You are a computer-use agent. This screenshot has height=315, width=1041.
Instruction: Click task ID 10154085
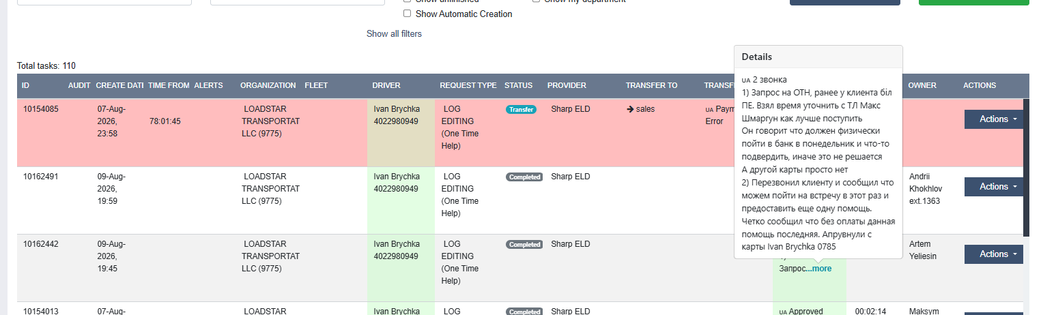(41, 109)
